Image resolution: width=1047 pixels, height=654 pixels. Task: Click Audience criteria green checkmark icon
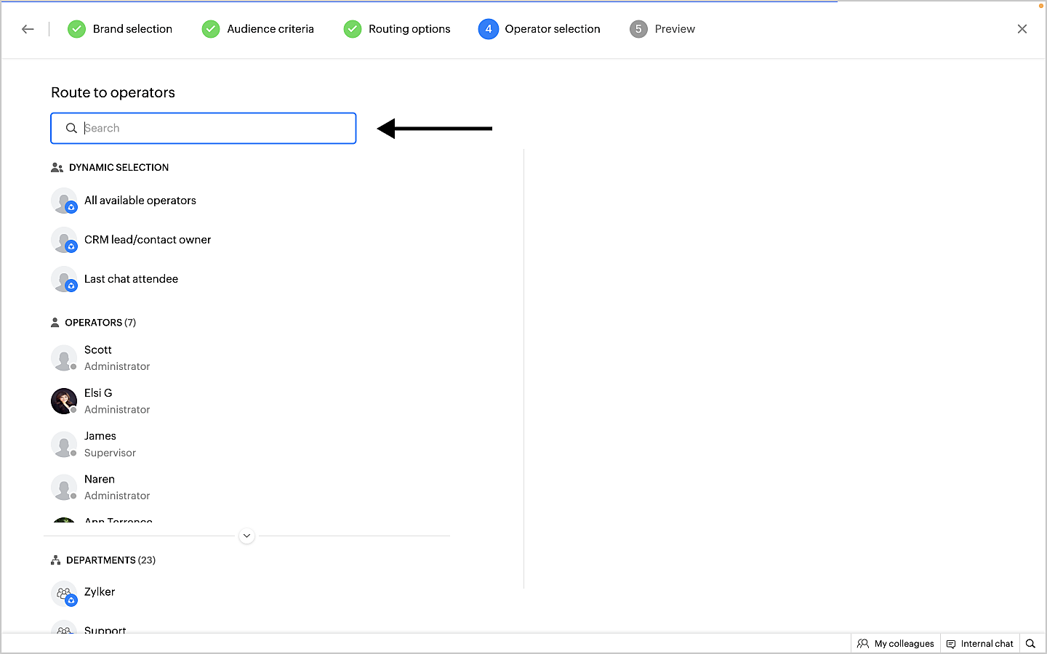pos(211,29)
